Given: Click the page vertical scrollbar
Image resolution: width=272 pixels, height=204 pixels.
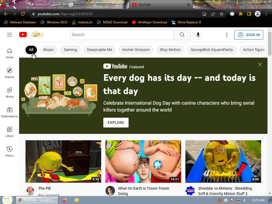Looking at the screenshot, I should (x=270, y=44).
